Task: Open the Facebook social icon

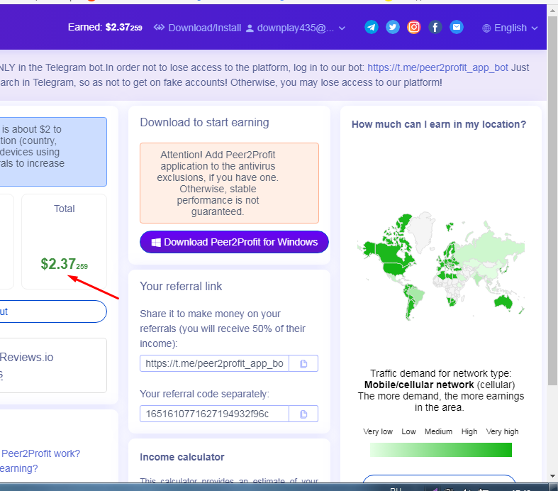Action: pyautogui.click(x=435, y=27)
